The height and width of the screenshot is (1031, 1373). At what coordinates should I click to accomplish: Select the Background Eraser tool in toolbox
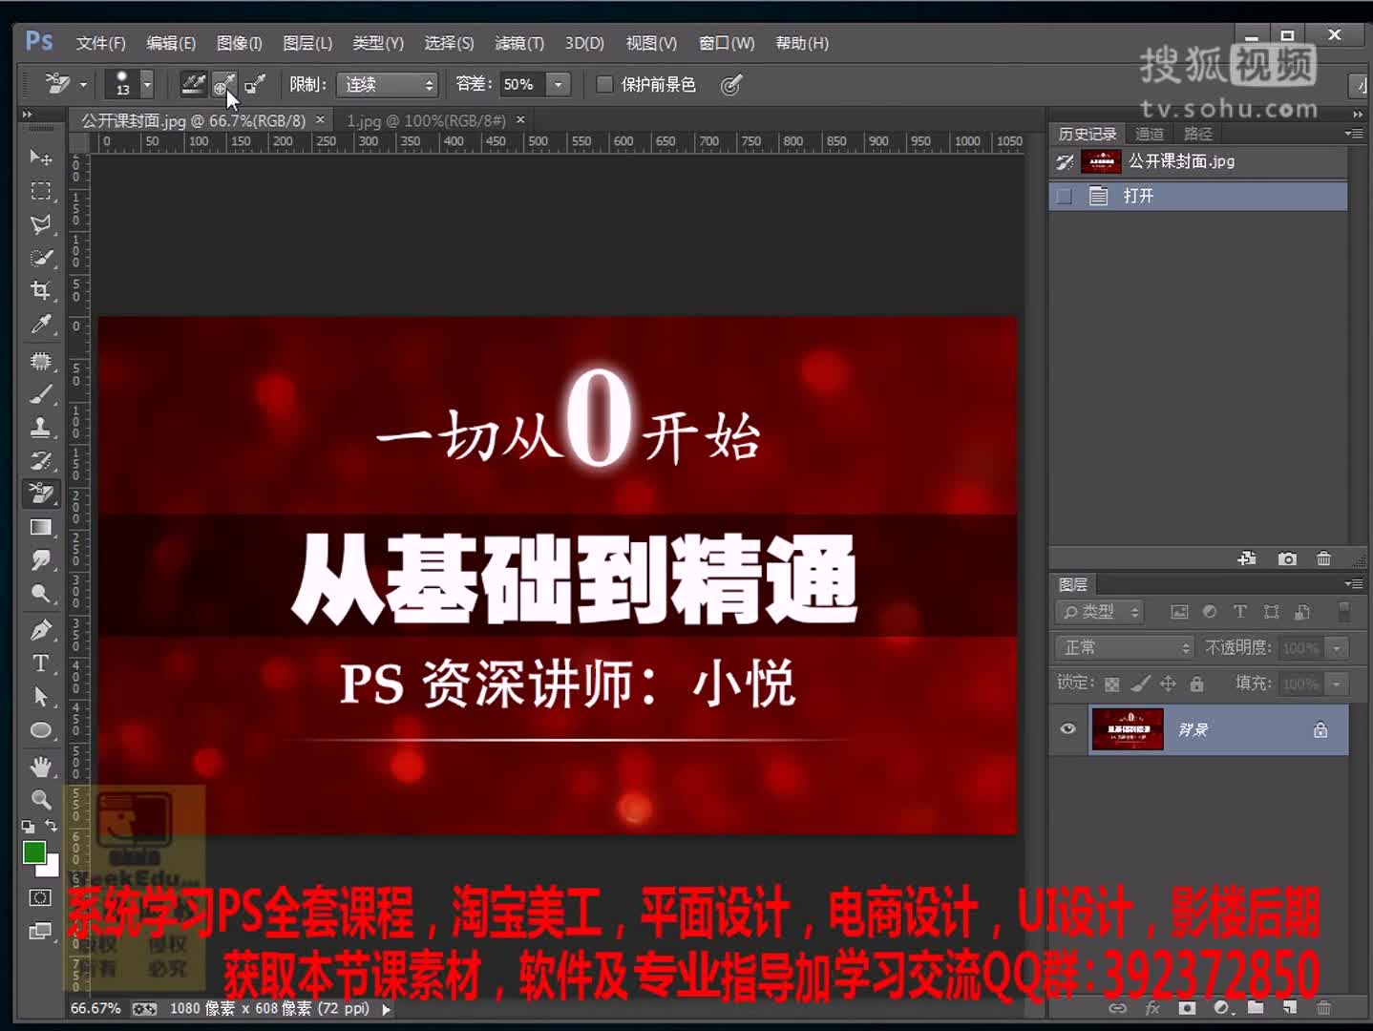pyautogui.click(x=40, y=494)
